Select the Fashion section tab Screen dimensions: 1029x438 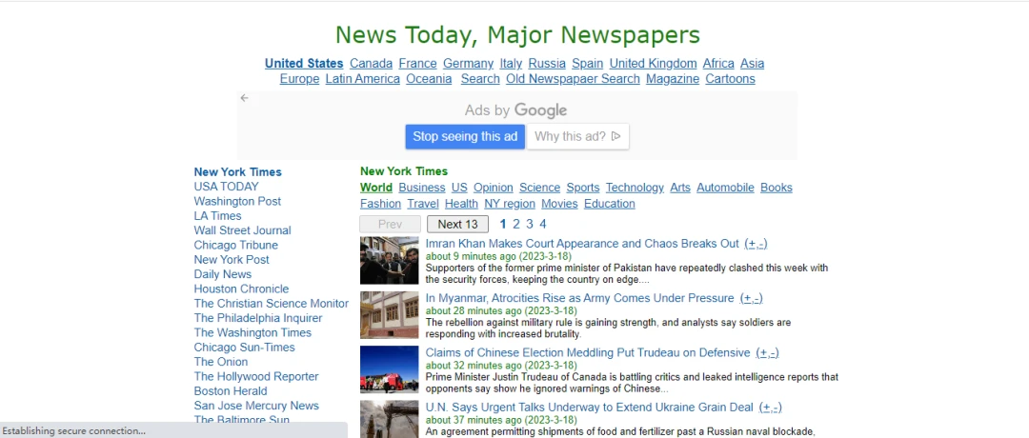click(380, 204)
